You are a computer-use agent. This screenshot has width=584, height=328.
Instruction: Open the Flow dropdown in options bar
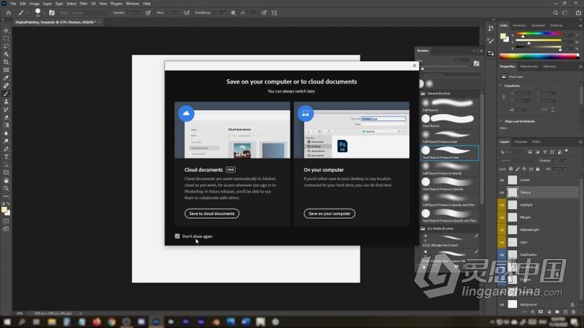(178, 13)
